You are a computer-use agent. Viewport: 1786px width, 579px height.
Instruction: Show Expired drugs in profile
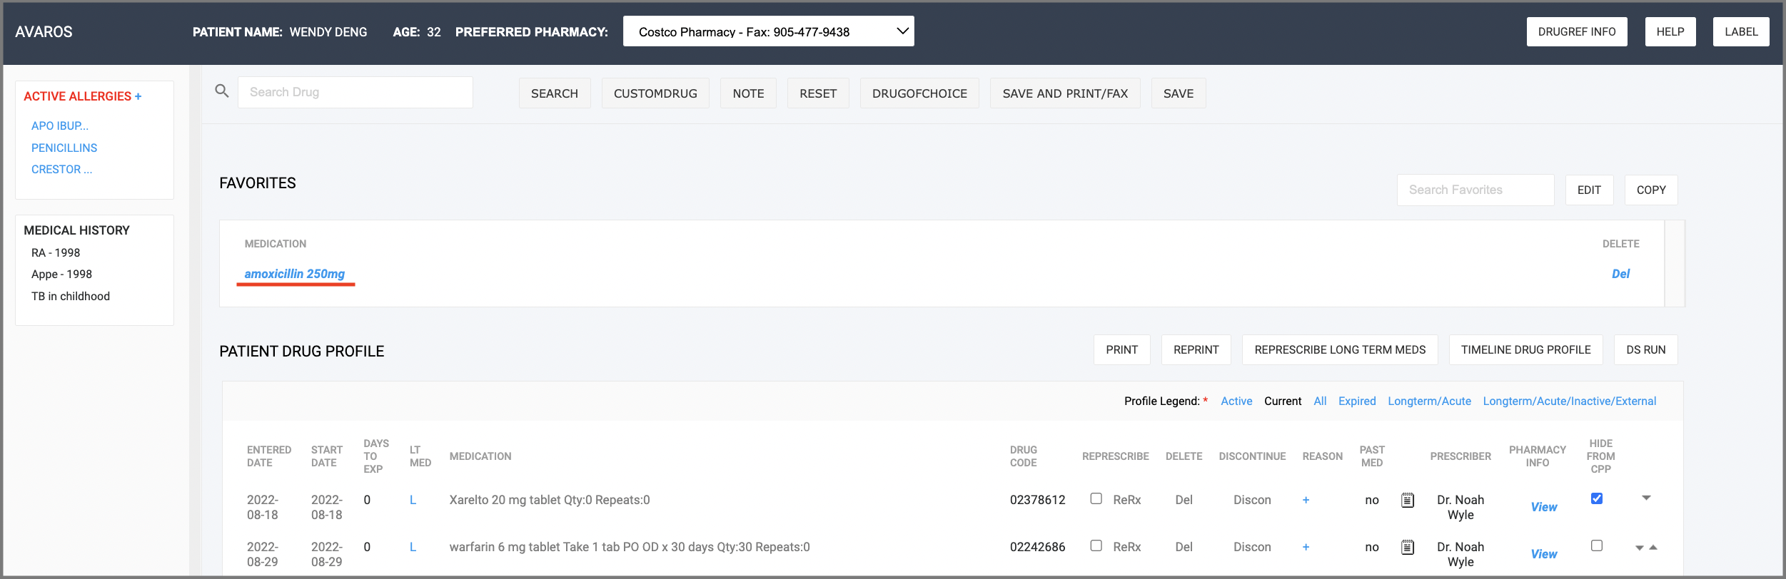click(x=1357, y=401)
